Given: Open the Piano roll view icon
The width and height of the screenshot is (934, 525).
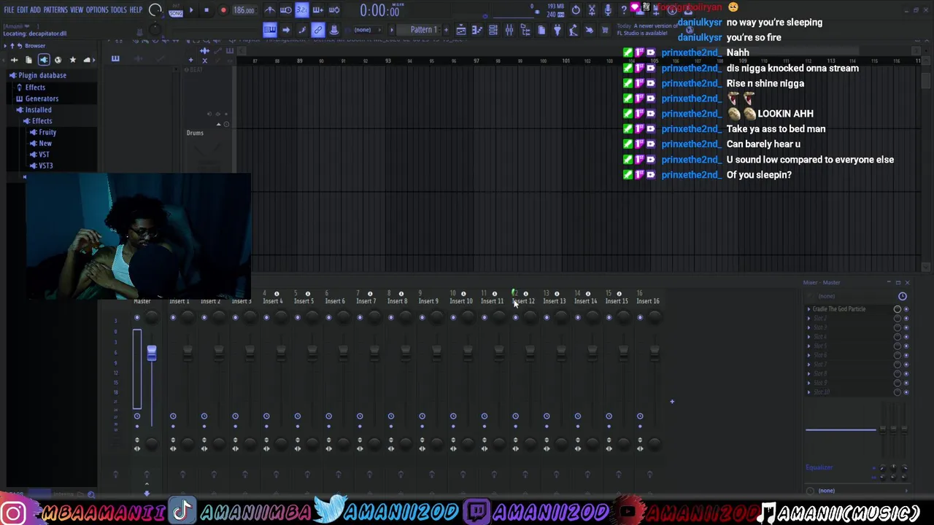Looking at the screenshot, I should point(477,30).
